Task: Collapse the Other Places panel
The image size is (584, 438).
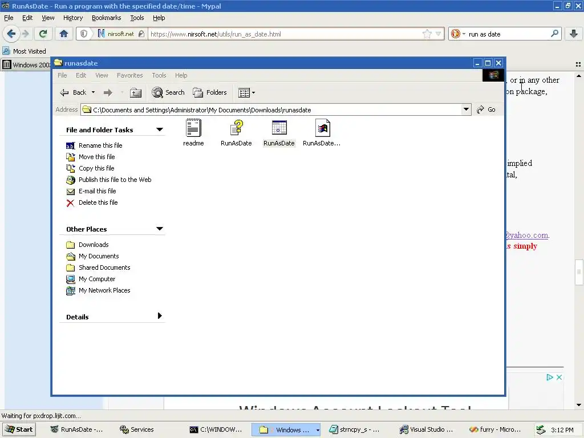Action: point(160,229)
